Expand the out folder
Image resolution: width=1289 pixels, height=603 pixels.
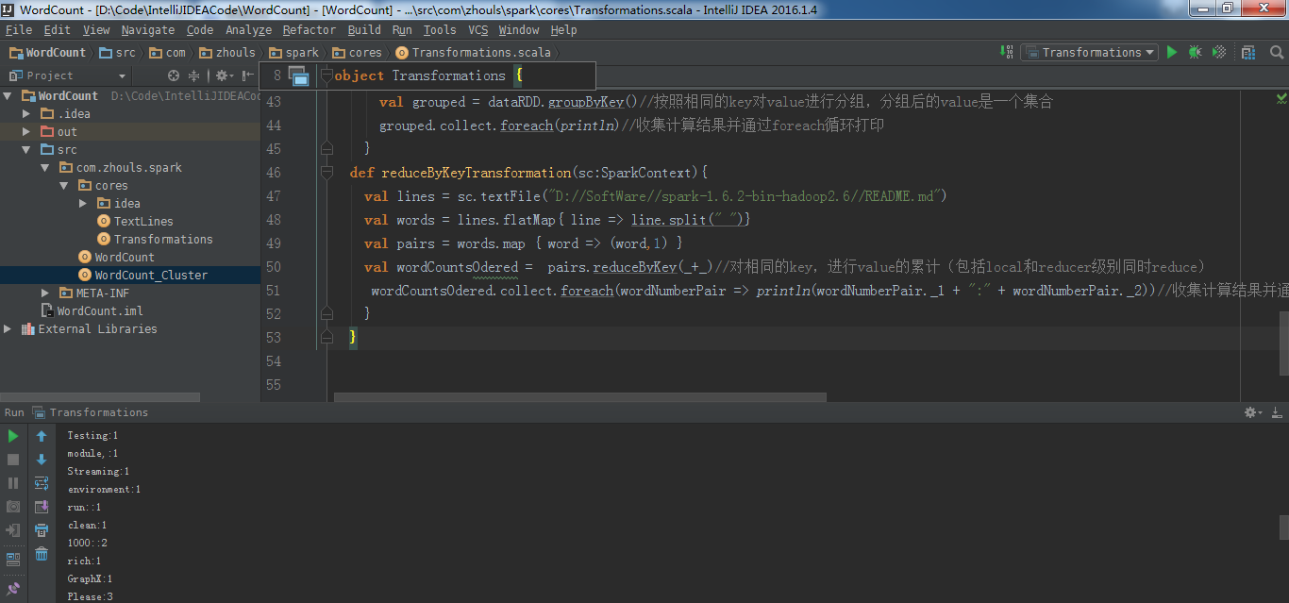[x=27, y=132]
